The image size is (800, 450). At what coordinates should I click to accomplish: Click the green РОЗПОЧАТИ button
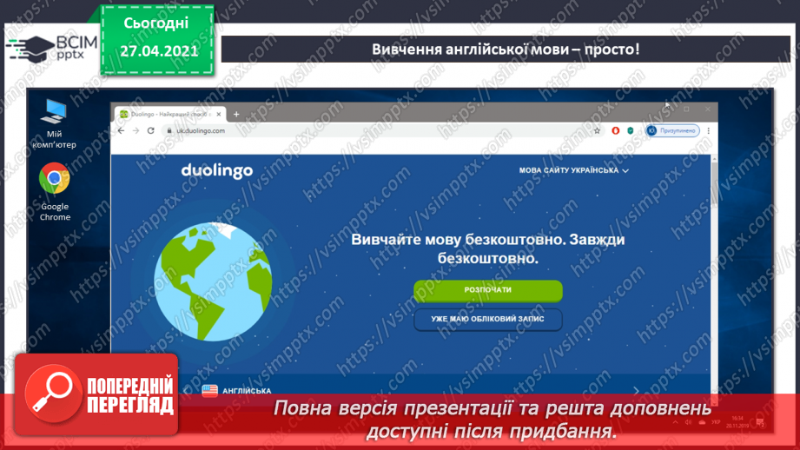tap(488, 290)
